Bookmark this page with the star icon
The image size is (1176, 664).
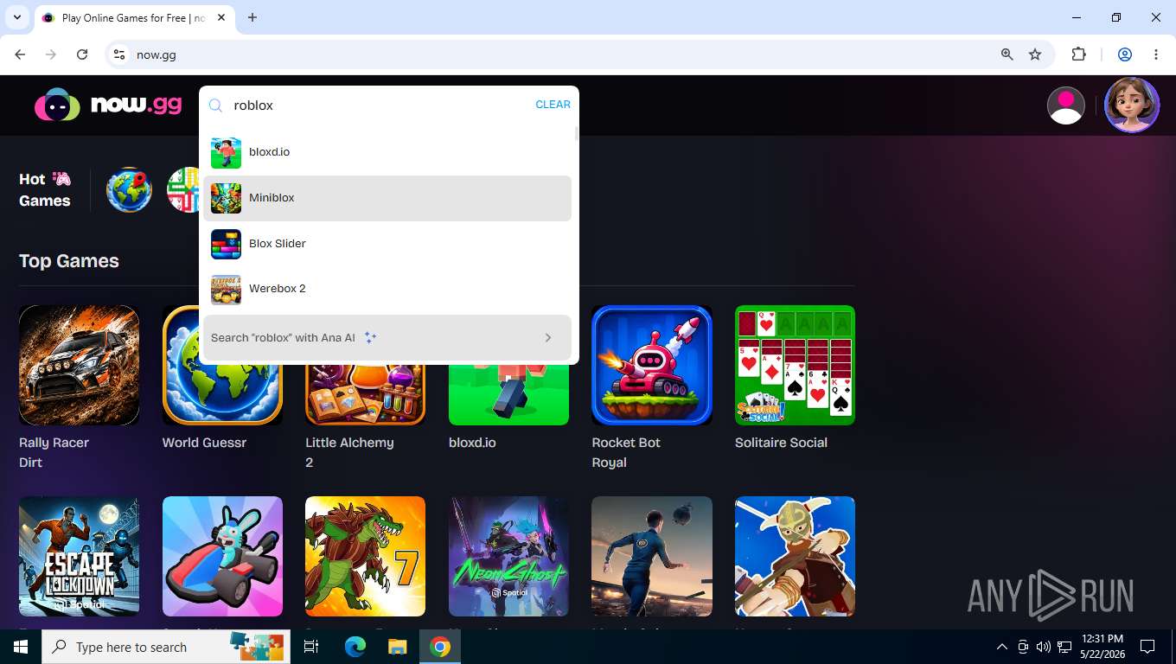click(1035, 54)
